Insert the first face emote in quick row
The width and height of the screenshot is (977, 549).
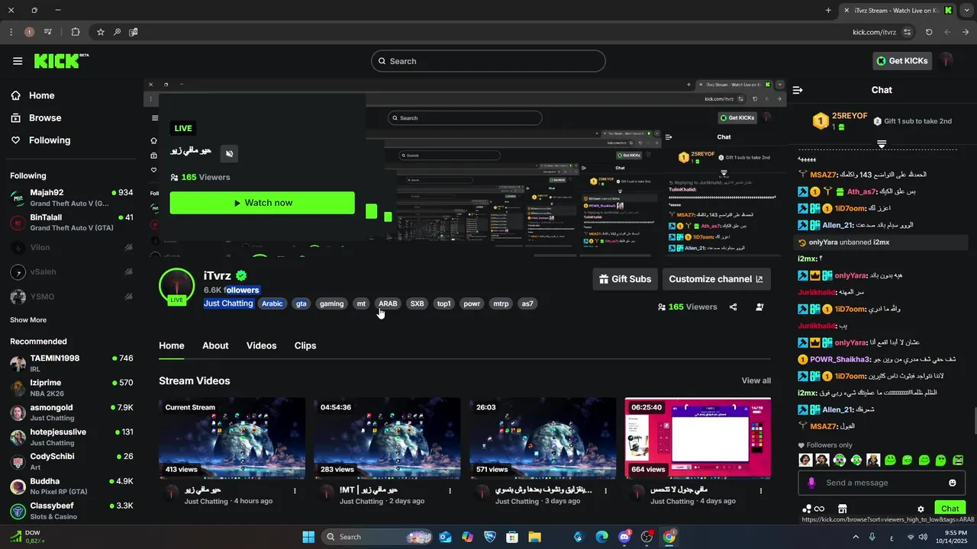804,460
